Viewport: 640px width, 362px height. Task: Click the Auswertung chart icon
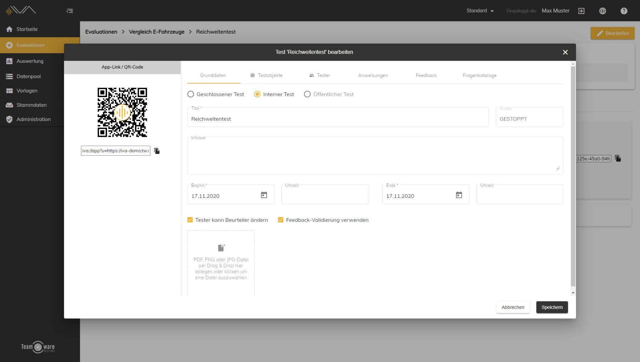[9, 61]
